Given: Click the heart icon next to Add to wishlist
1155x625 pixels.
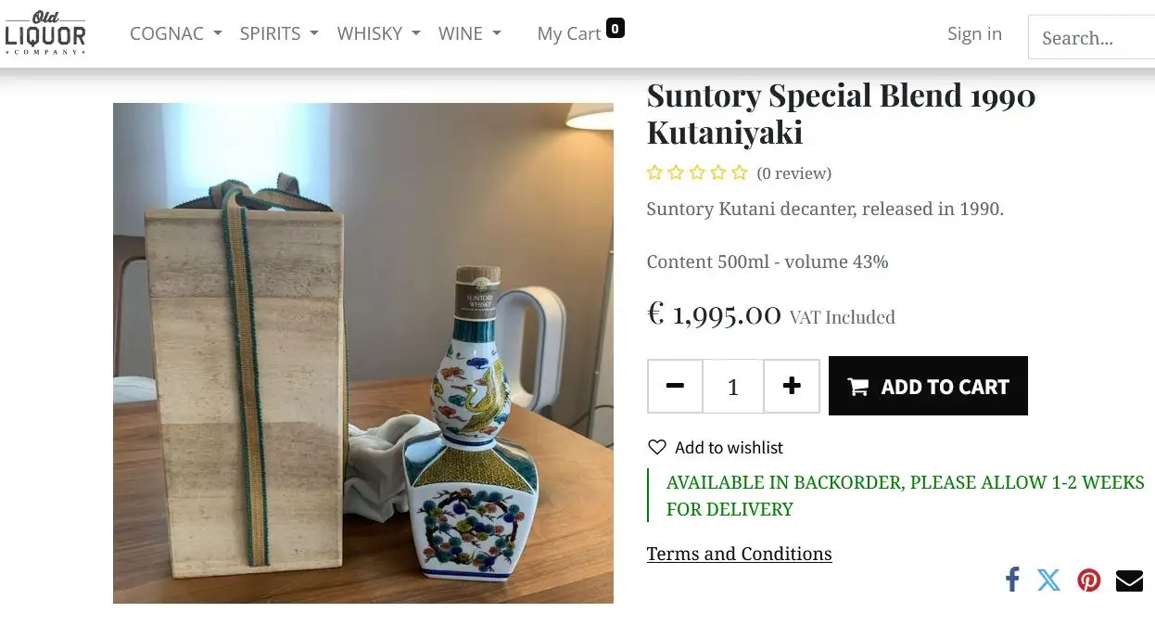Looking at the screenshot, I should tap(655, 447).
